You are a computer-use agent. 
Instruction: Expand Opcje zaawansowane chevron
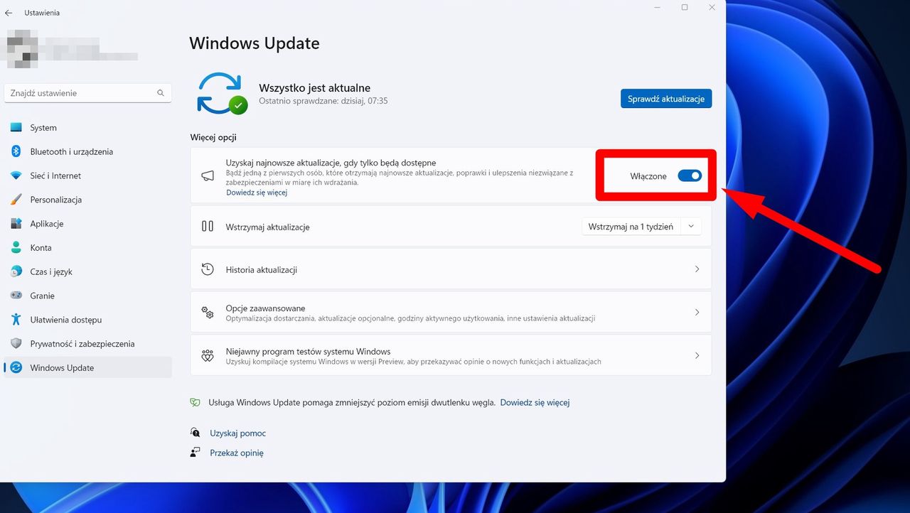(697, 313)
